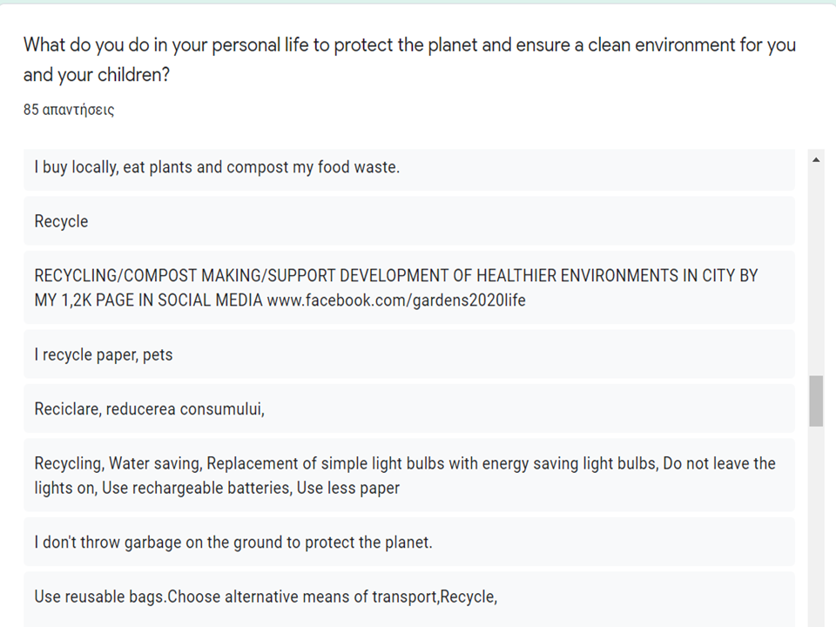
Task: Select the 'I recycle paper, pets' response
Action: pos(104,354)
